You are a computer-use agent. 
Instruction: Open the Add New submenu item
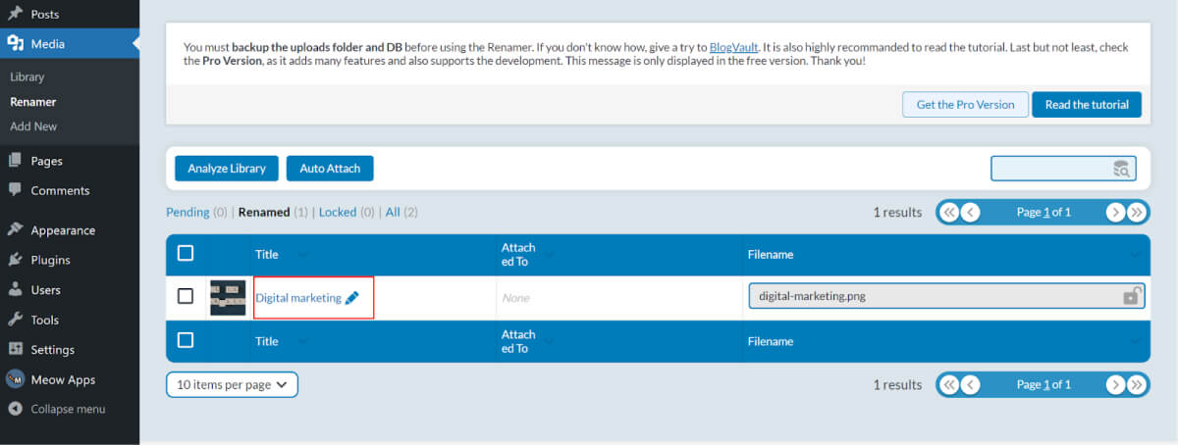[33, 126]
